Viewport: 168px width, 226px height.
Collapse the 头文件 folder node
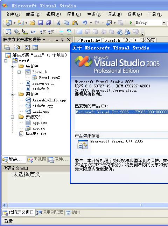[x=13, y=66]
